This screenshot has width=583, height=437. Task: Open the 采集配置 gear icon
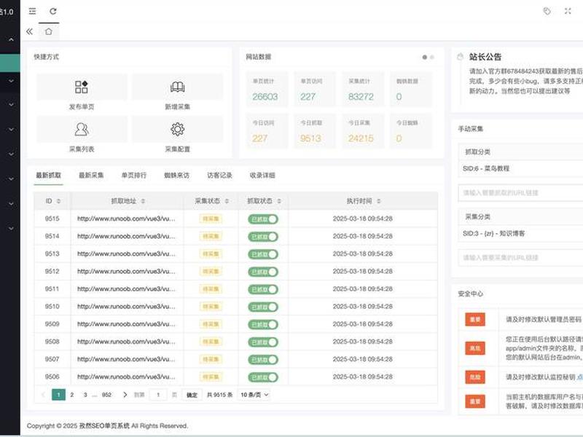(x=177, y=130)
